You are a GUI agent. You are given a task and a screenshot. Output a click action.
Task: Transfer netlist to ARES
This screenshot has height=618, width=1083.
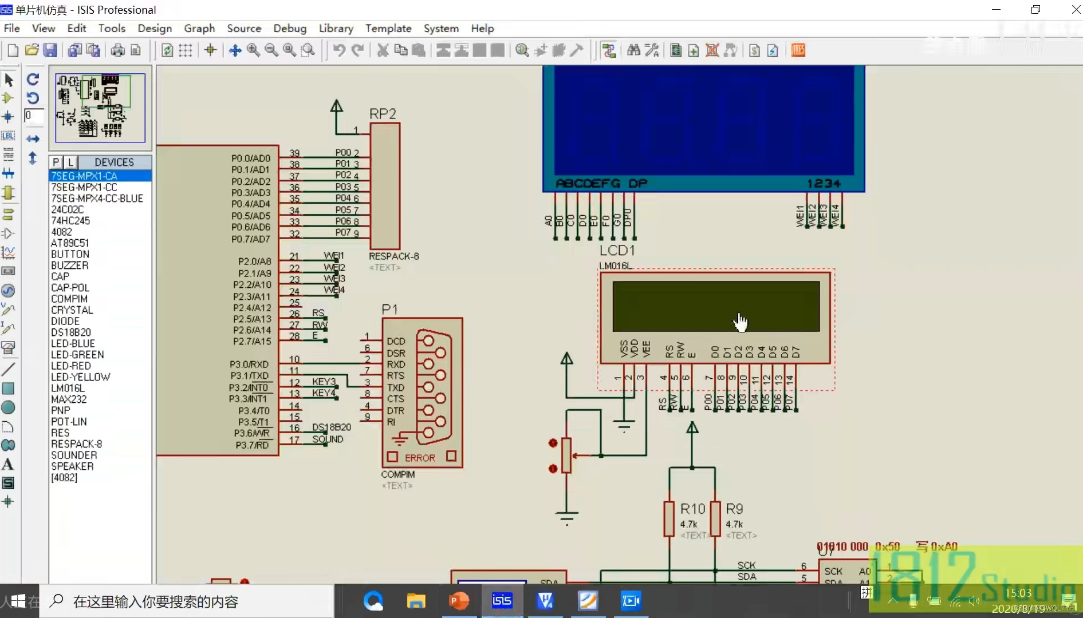pyautogui.click(x=798, y=50)
